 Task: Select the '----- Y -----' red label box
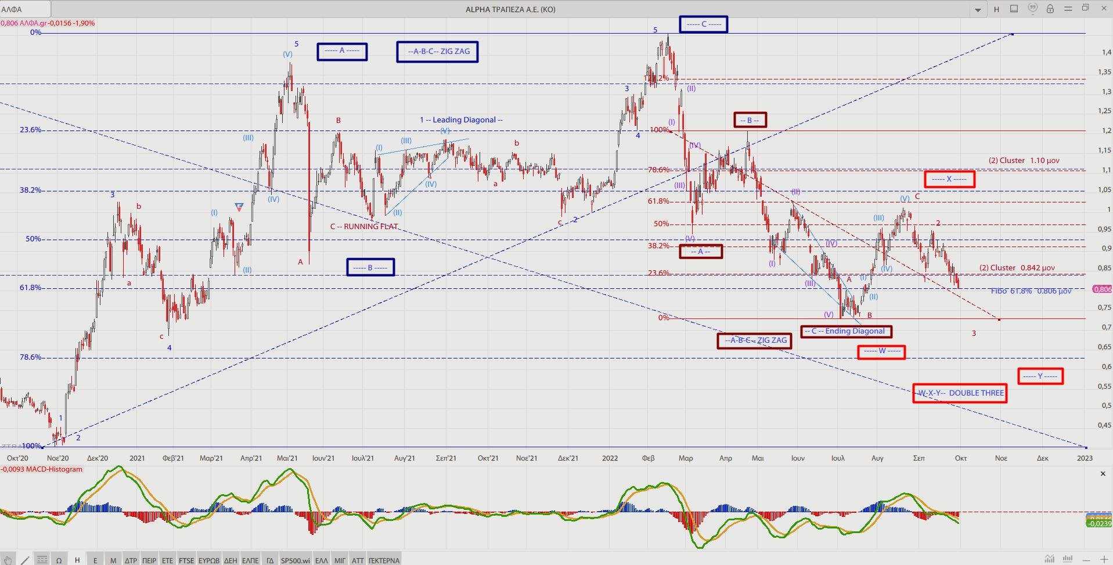click(1040, 376)
